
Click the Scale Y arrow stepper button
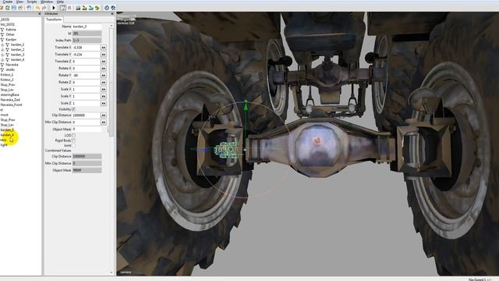point(104,96)
